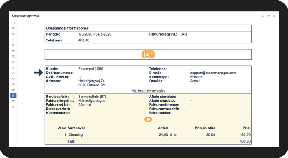Click the support@cleanmanager.com email address
The width and height of the screenshot is (288, 158).
(x=213, y=73)
